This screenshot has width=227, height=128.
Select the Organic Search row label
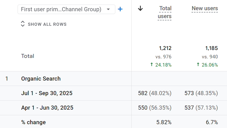(x=41, y=79)
